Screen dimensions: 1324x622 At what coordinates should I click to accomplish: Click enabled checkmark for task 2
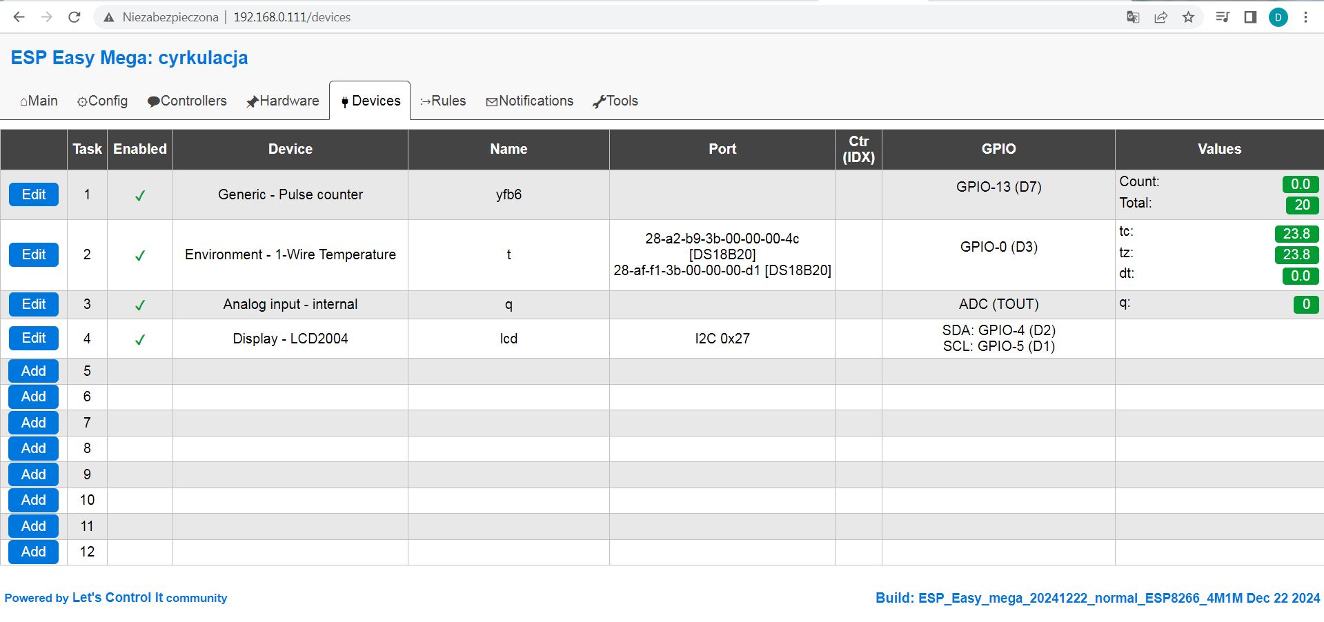click(x=140, y=255)
